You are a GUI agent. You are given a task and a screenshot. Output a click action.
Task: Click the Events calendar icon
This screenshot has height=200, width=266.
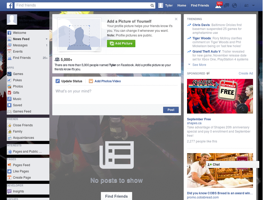pyautogui.click(x=9, y=52)
